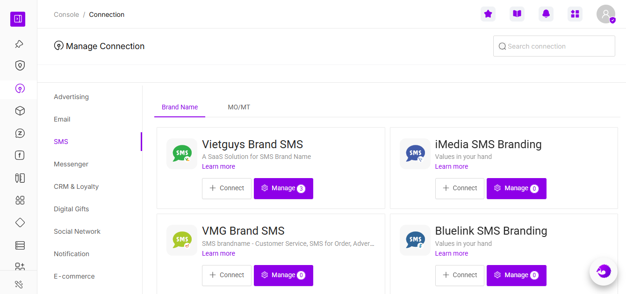Click the Bluelink SMS Branding title
The width and height of the screenshot is (626, 294).
[x=491, y=231]
